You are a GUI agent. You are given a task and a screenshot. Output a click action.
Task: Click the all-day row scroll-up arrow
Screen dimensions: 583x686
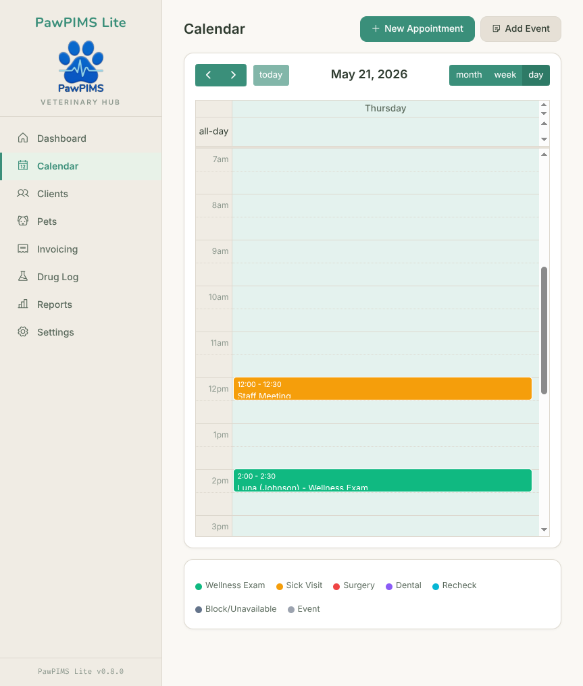[x=544, y=124]
